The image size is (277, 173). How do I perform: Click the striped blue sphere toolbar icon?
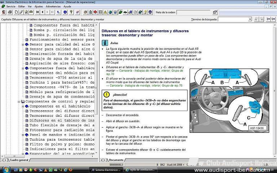150,12
